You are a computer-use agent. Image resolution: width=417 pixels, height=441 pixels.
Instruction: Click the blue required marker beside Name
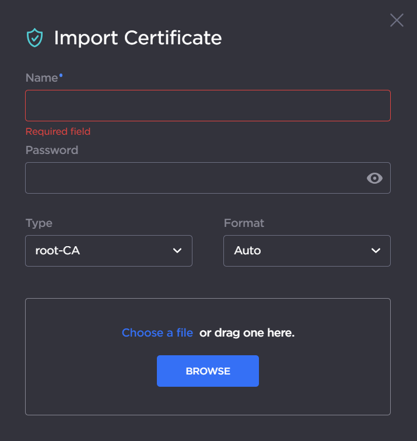61,75
